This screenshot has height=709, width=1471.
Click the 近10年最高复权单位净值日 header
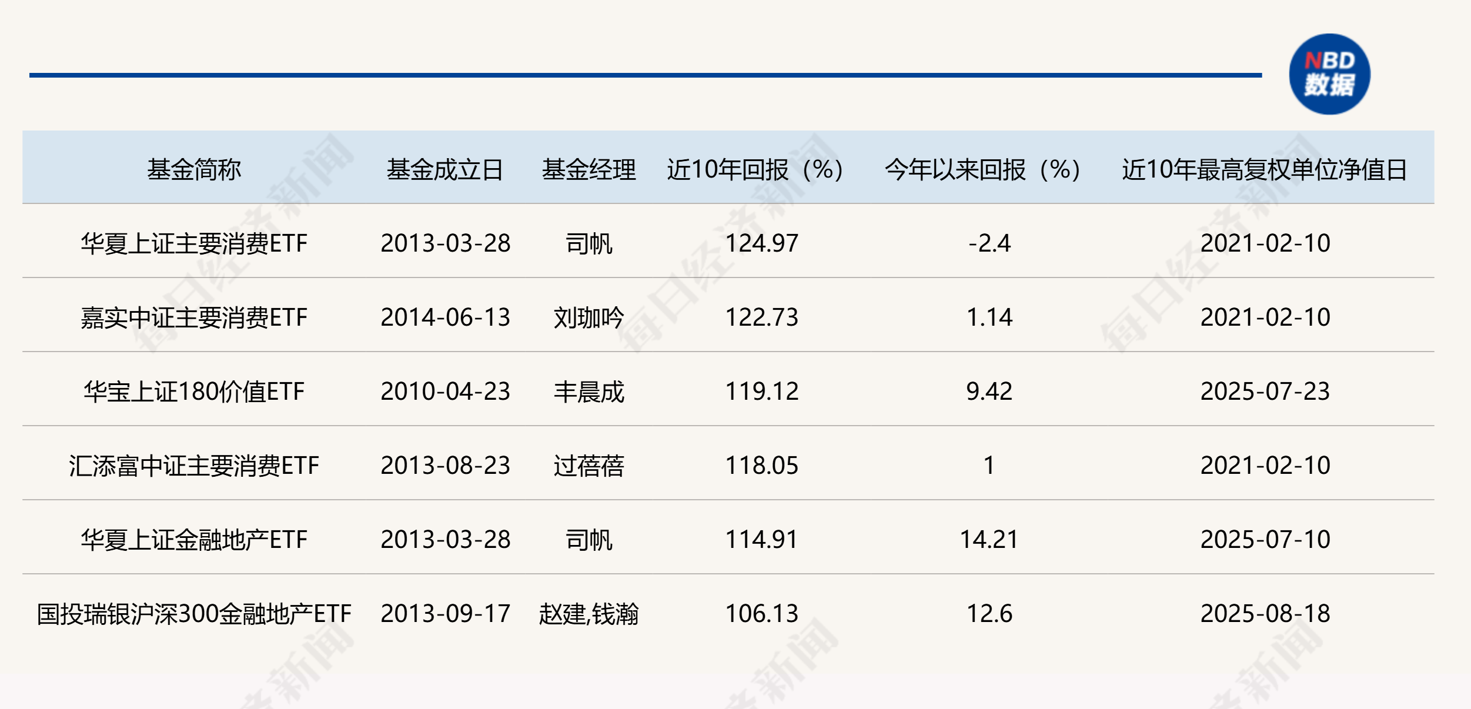click(1265, 170)
